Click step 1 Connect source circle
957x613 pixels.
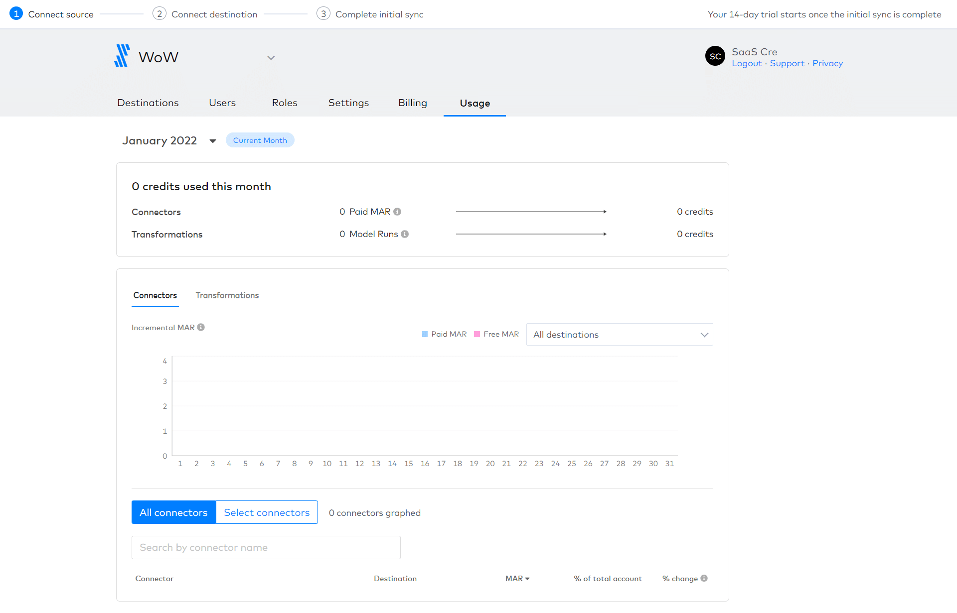(16, 14)
